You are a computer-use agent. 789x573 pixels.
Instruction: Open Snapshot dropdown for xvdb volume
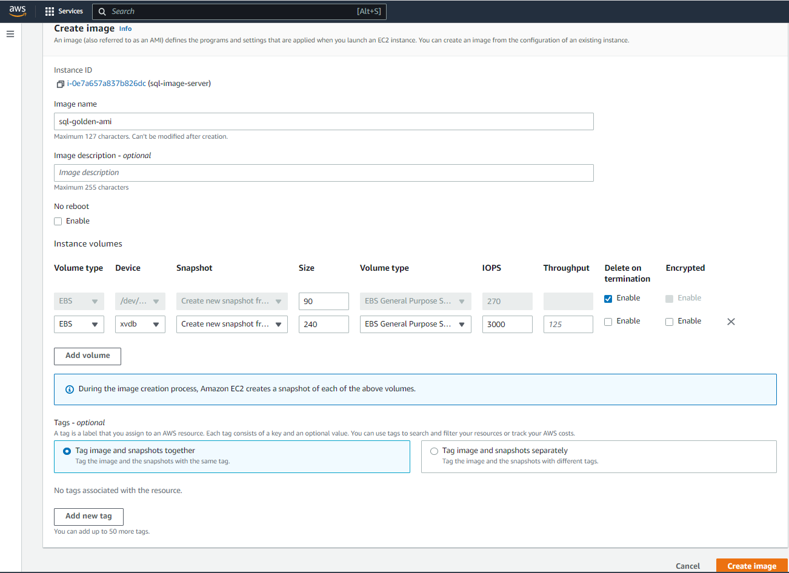(232, 324)
